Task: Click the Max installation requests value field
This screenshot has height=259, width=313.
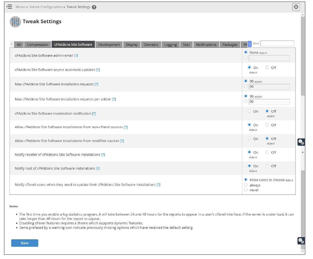Action: click(269, 87)
